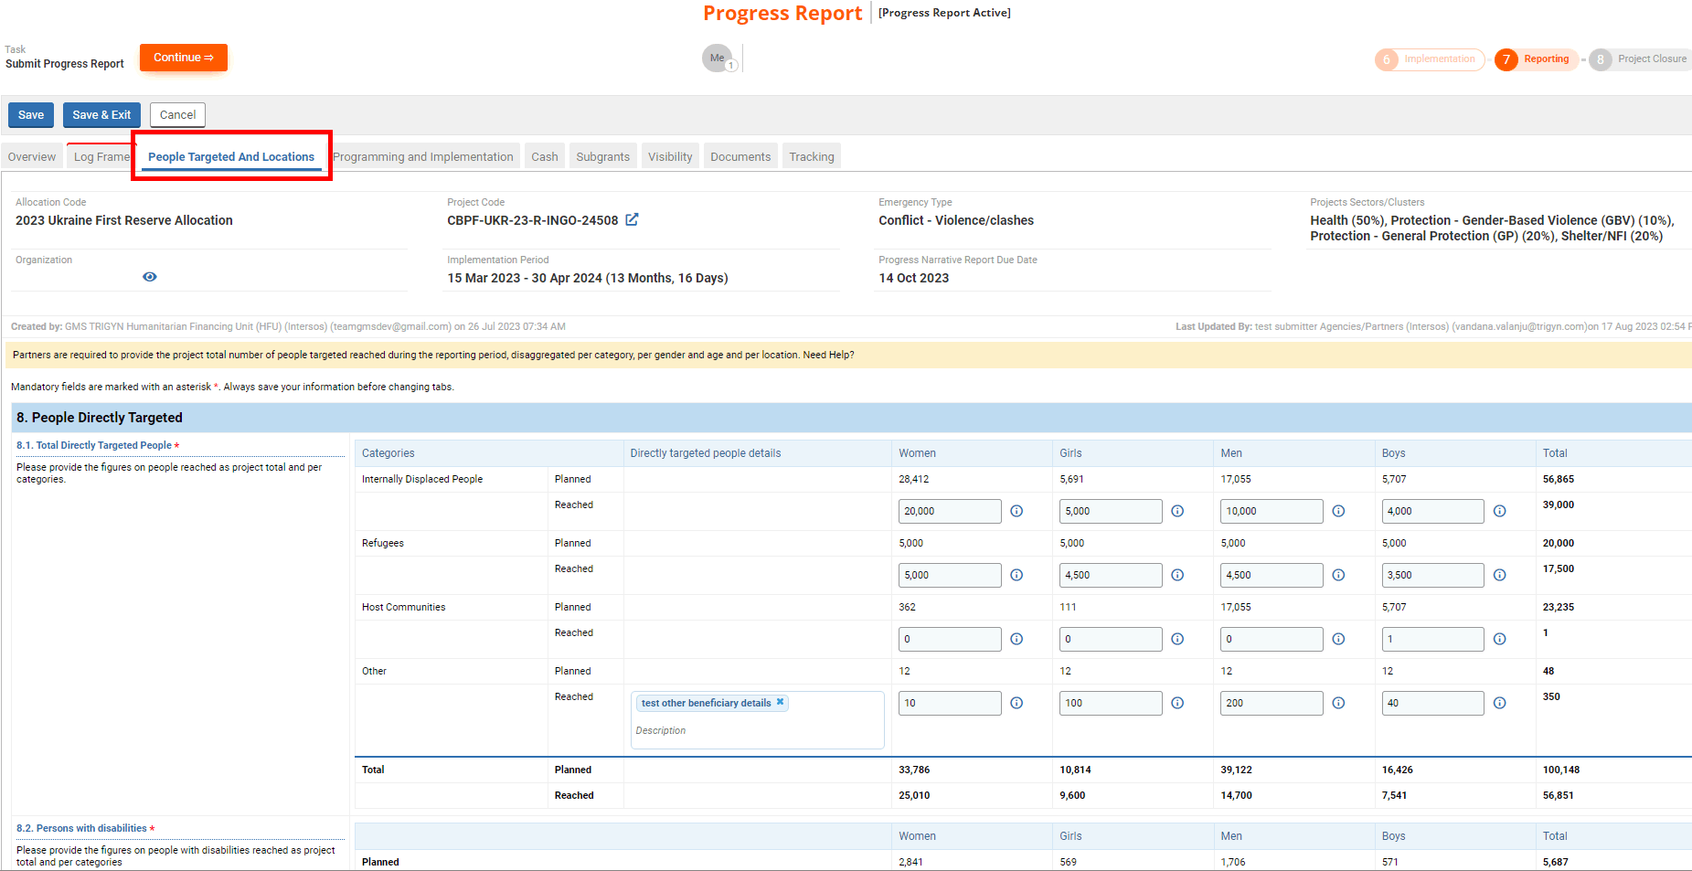The height and width of the screenshot is (871, 1692).
Task: Edit Refugees Boys reached field 3,500
Action: tap(1433, 575)
